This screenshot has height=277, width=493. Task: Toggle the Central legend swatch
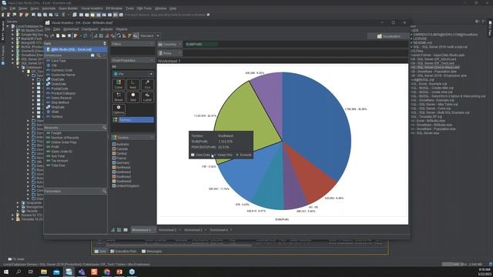tap(114, 154)
